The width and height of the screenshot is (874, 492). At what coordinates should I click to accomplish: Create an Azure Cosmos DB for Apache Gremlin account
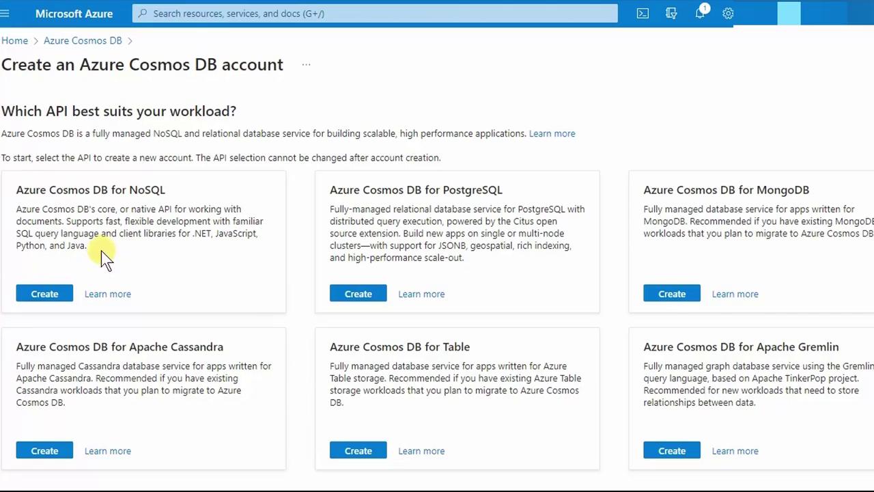point(671,451)
